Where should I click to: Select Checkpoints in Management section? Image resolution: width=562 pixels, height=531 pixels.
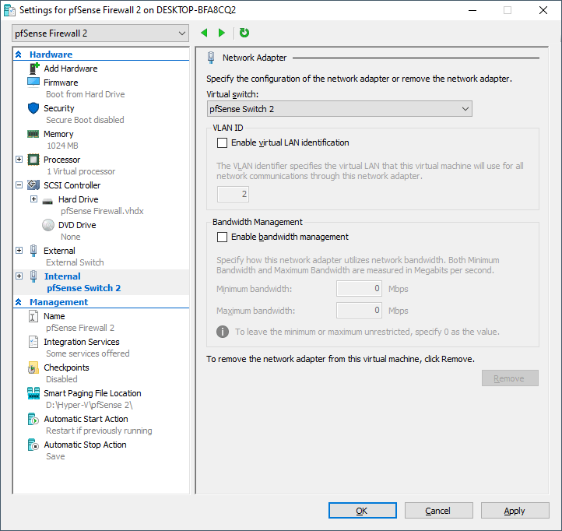[x=66, y=367]
